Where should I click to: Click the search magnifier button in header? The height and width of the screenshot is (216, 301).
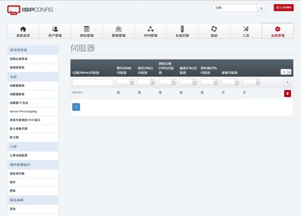point(261,8)
